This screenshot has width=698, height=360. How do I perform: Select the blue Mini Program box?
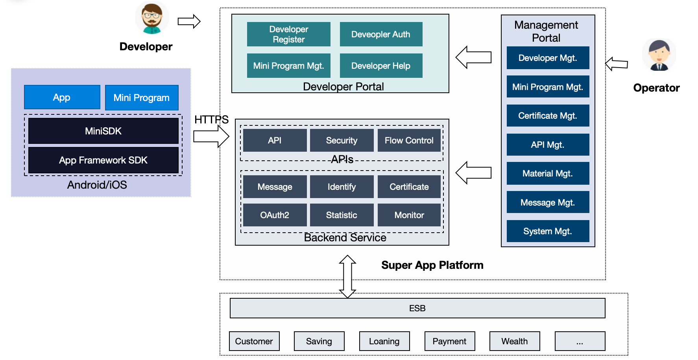[x=142, y=97]
